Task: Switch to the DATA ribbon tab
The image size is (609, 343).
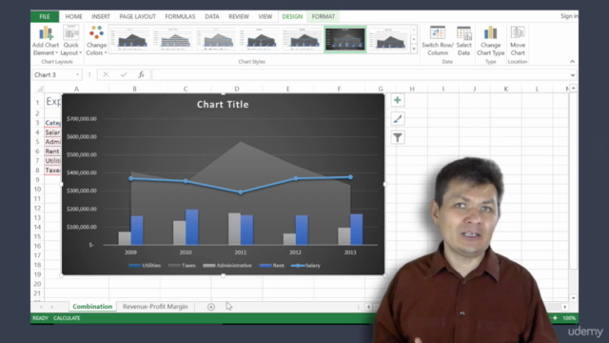Action: tap(211, 16)
